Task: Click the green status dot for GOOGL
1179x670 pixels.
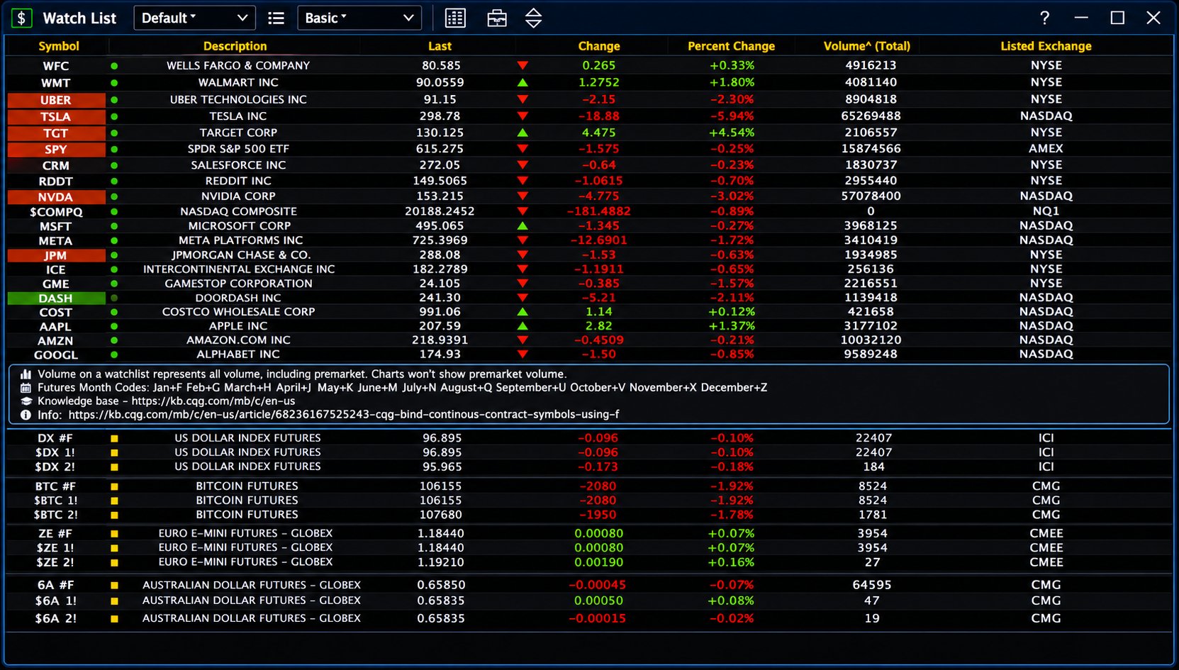Action: [x=114, y=354]
